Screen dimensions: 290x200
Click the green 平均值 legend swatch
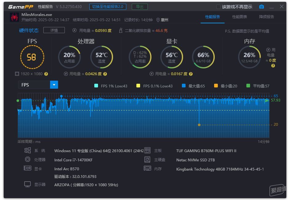[x=248, y=86]
